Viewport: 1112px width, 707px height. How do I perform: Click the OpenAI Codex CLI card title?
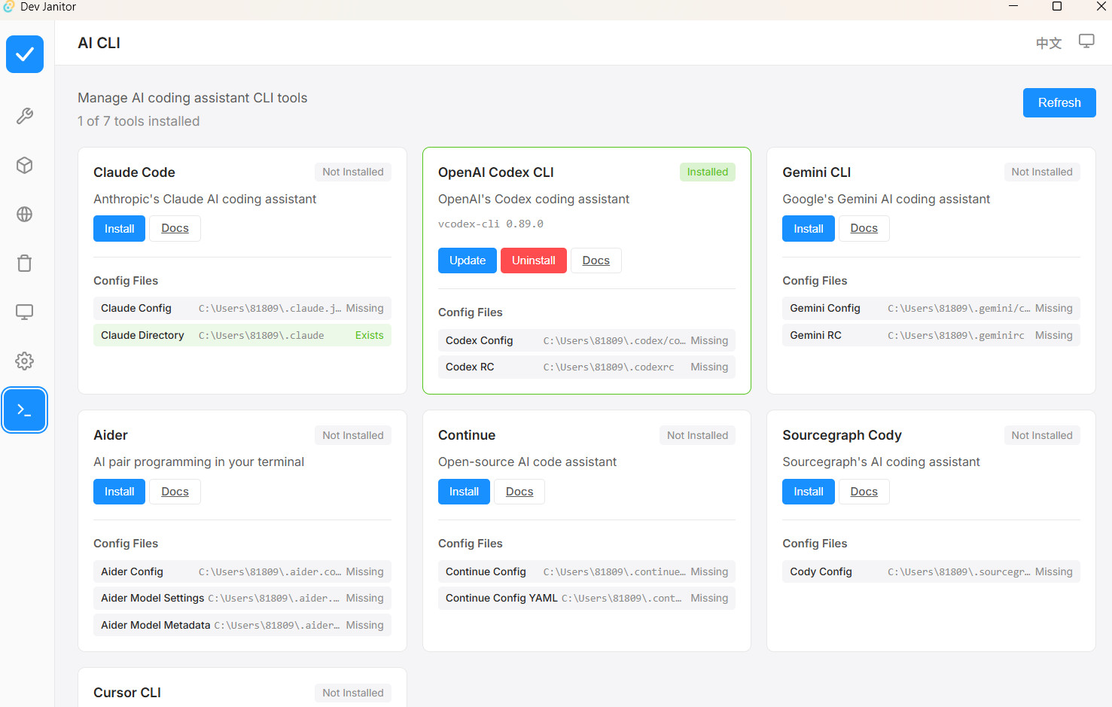click(x=496, y=172)
